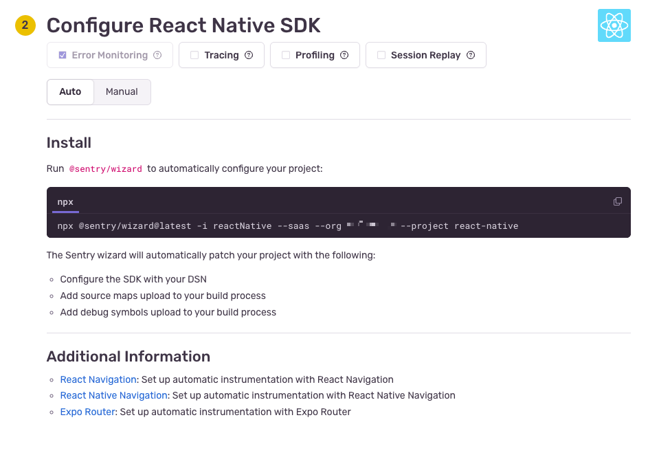
Task: Click the Configure React Native SDK heading
Action: tap(183, 25)
